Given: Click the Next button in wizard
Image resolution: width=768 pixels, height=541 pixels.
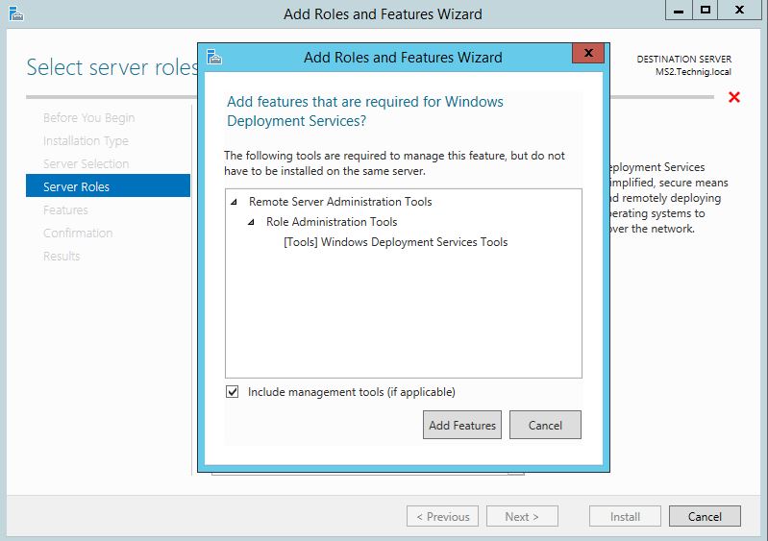Looking at the screenshot, I should (x=522, y=517).
